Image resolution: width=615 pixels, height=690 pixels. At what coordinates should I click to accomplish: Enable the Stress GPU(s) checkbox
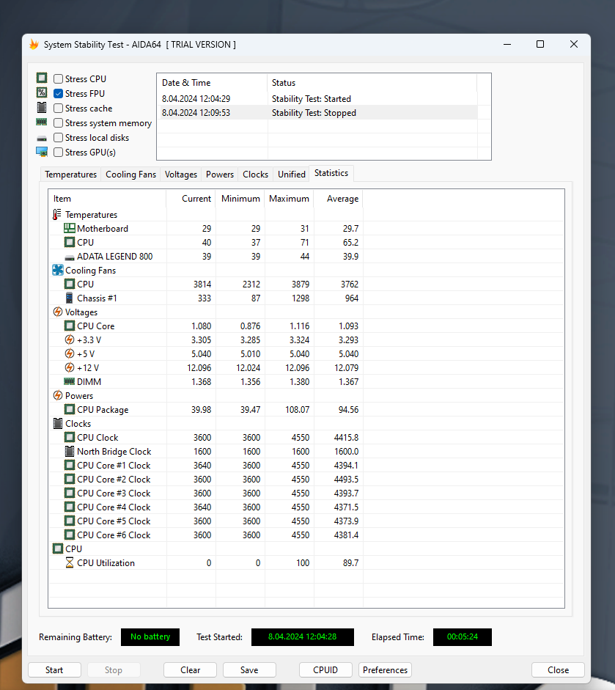point(58,153)
